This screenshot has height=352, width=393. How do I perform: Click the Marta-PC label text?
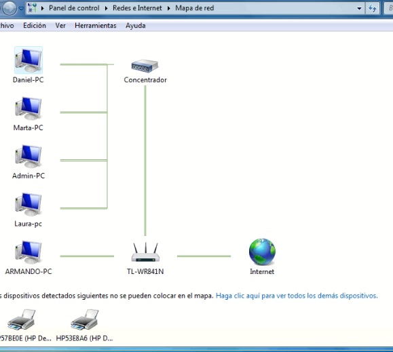point(28,128)
